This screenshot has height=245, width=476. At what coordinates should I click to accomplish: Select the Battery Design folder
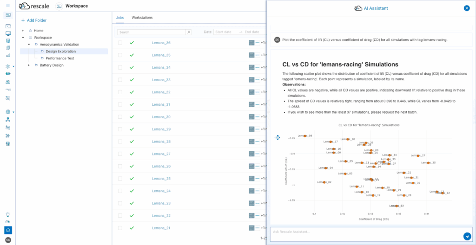coord(52,65)
